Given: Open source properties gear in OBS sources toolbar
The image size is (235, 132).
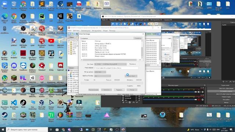Looking at the screenshot, I should tap(130, 102).
